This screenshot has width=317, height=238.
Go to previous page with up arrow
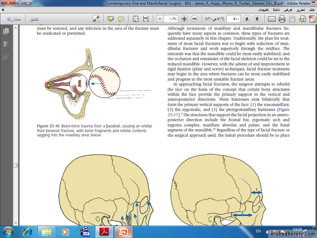pyautogui.click(x=257, y=19)
